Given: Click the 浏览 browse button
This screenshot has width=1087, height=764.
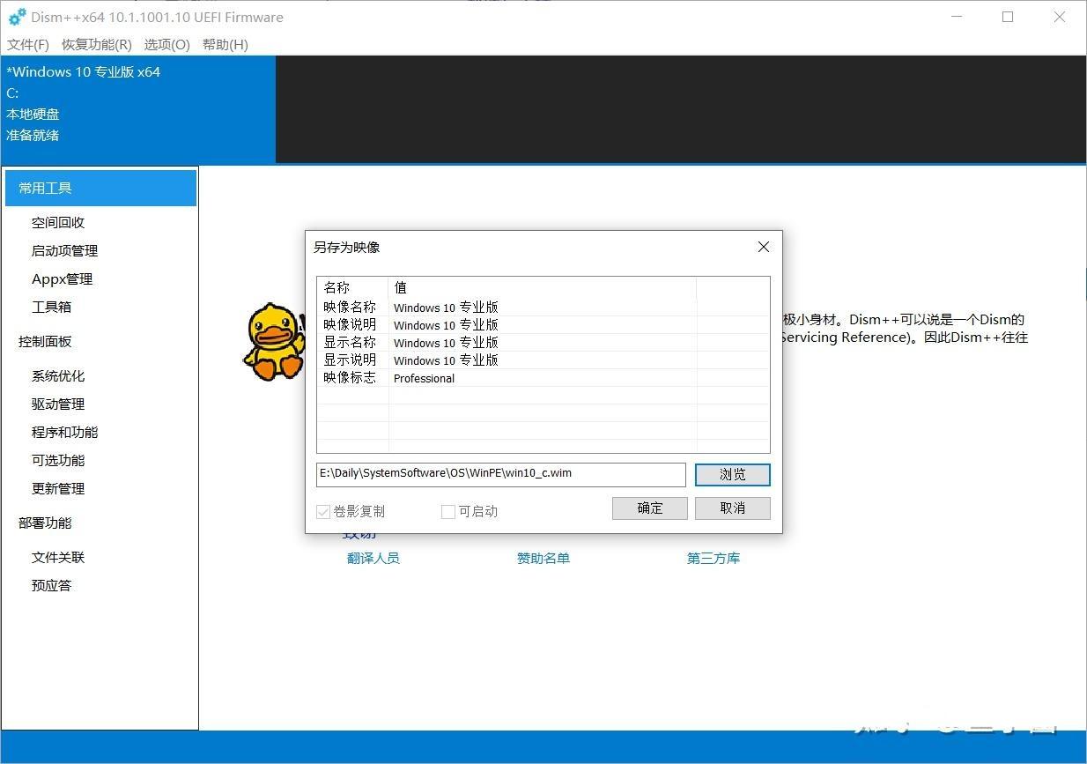Looking at the screenshot, I should [732, 474].
